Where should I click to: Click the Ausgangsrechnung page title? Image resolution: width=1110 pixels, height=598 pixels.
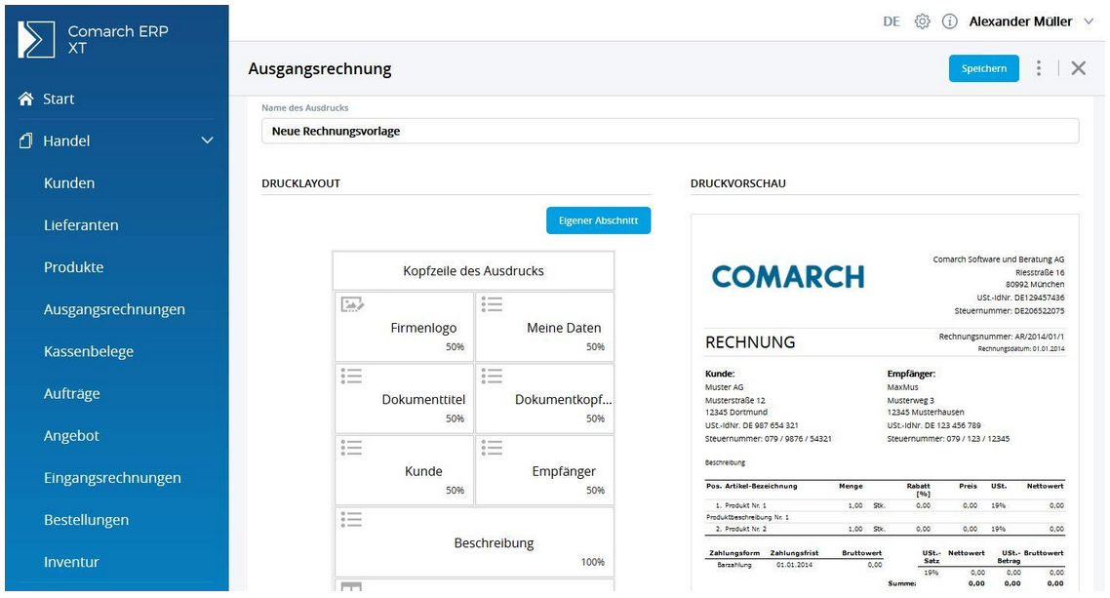pyautogui.click(x=320, y=68)
